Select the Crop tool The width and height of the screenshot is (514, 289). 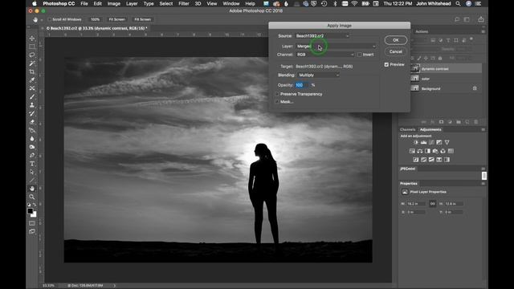pos(32,71)
